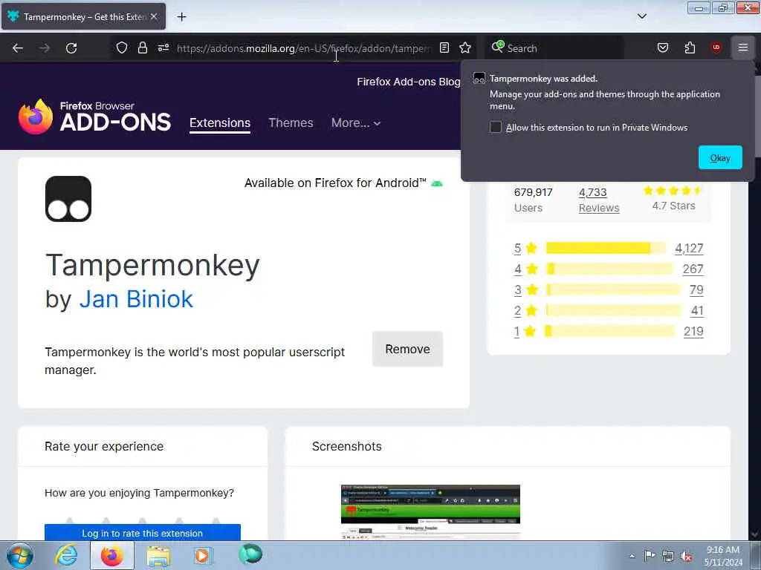Click the 1-star rating bar
This screenshot has width=761, height=570.
point(609,332)
